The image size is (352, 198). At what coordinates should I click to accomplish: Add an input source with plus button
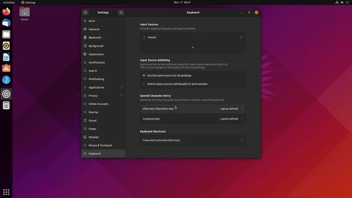193,47
